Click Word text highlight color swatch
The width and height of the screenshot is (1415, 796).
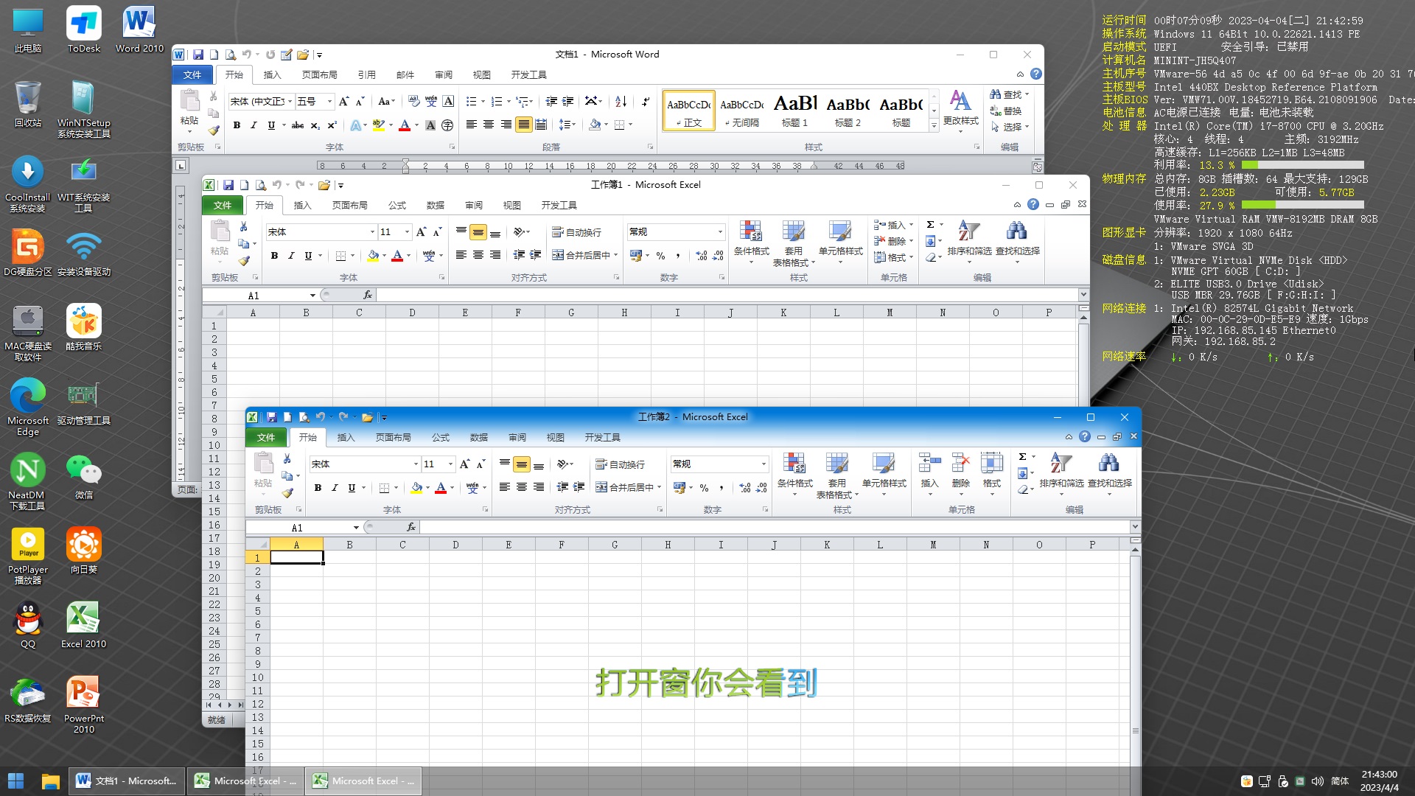(x=378, y=125)
